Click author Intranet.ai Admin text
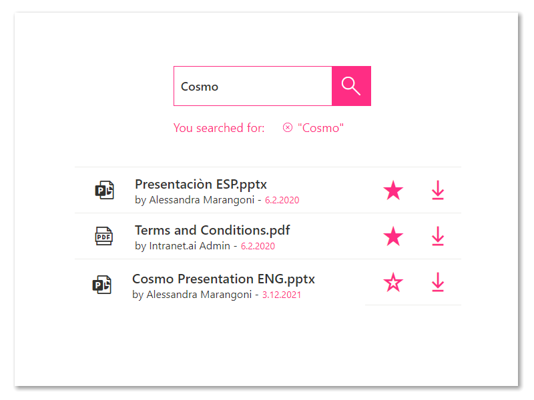 click(x=190, y=245)
